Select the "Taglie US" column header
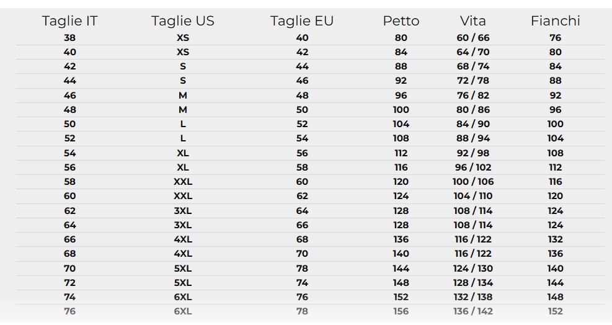 click(183, 20)
